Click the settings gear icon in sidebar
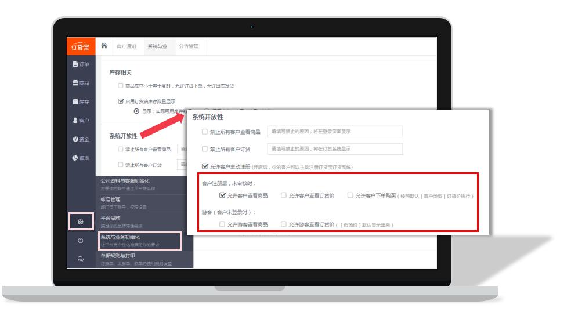 click(x=81, y=222)
